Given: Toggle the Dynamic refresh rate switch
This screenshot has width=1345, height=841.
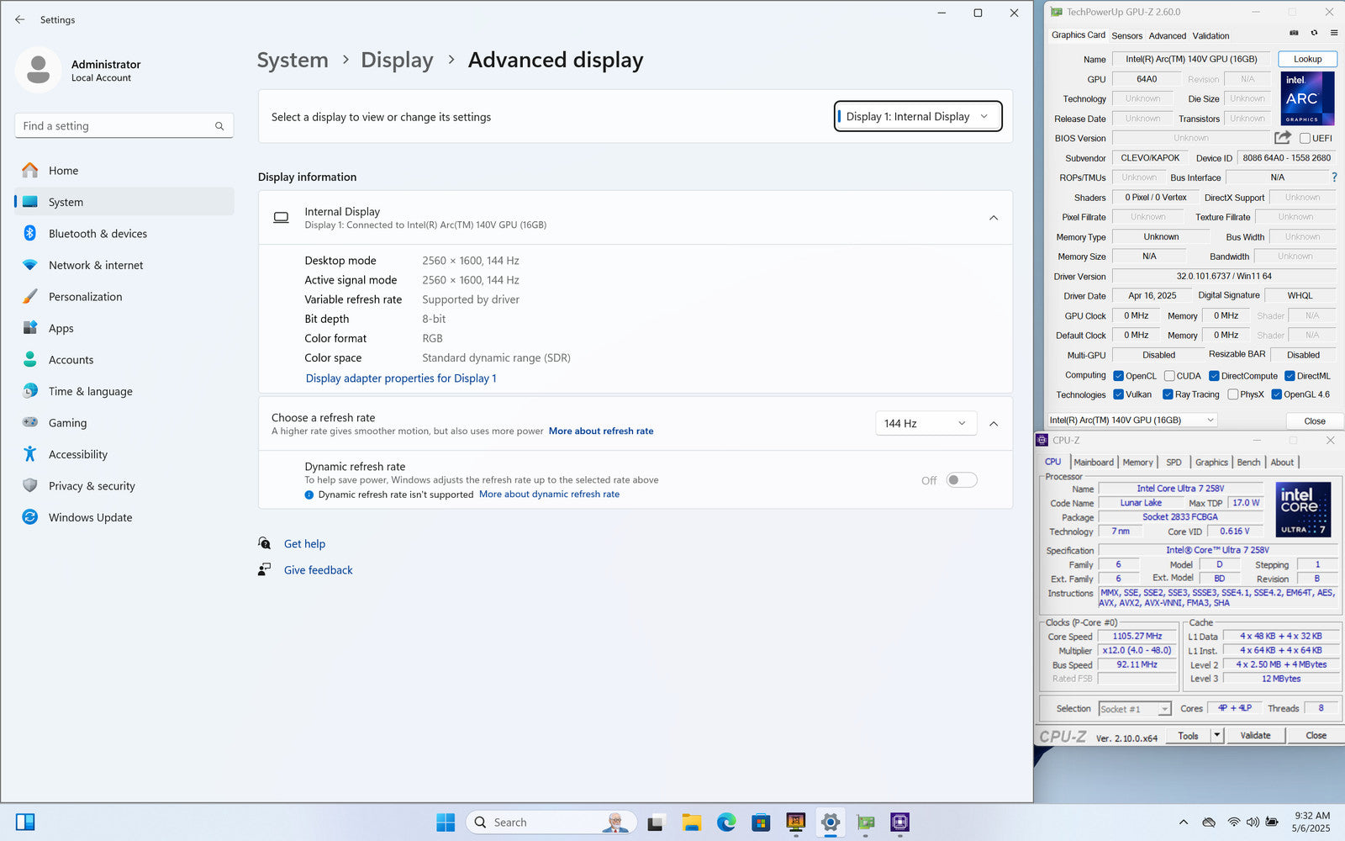Looking at the screenshot, I should (961, 480).
